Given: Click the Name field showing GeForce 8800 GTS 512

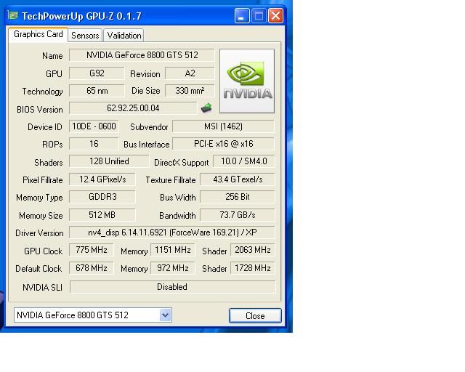Looking at the screenshot, I should [142, 55].
